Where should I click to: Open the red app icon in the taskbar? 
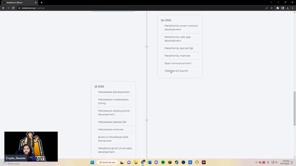click(x=203, y=162)
